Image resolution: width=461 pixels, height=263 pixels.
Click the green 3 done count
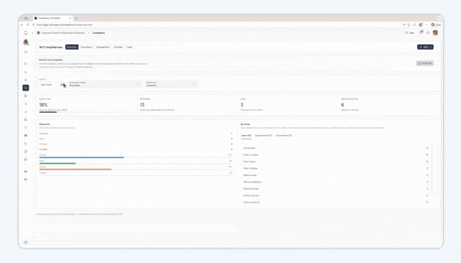click(x=242, y=105)
